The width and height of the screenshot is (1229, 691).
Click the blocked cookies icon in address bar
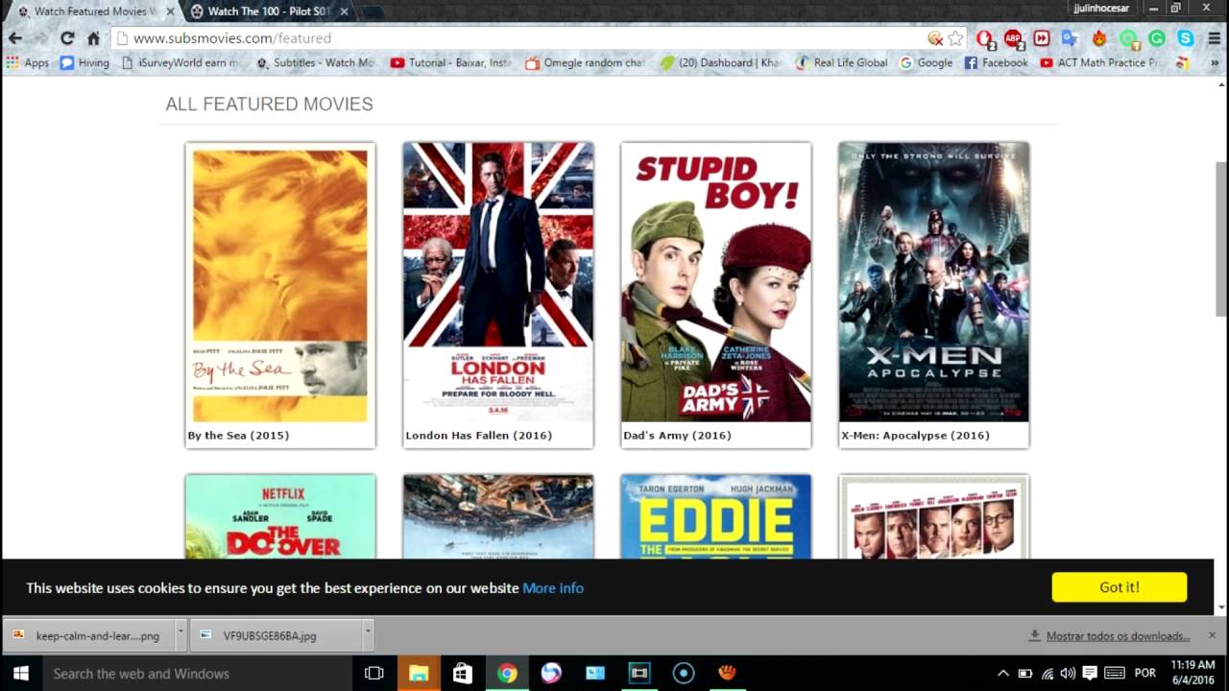click(x=934, y=38)
